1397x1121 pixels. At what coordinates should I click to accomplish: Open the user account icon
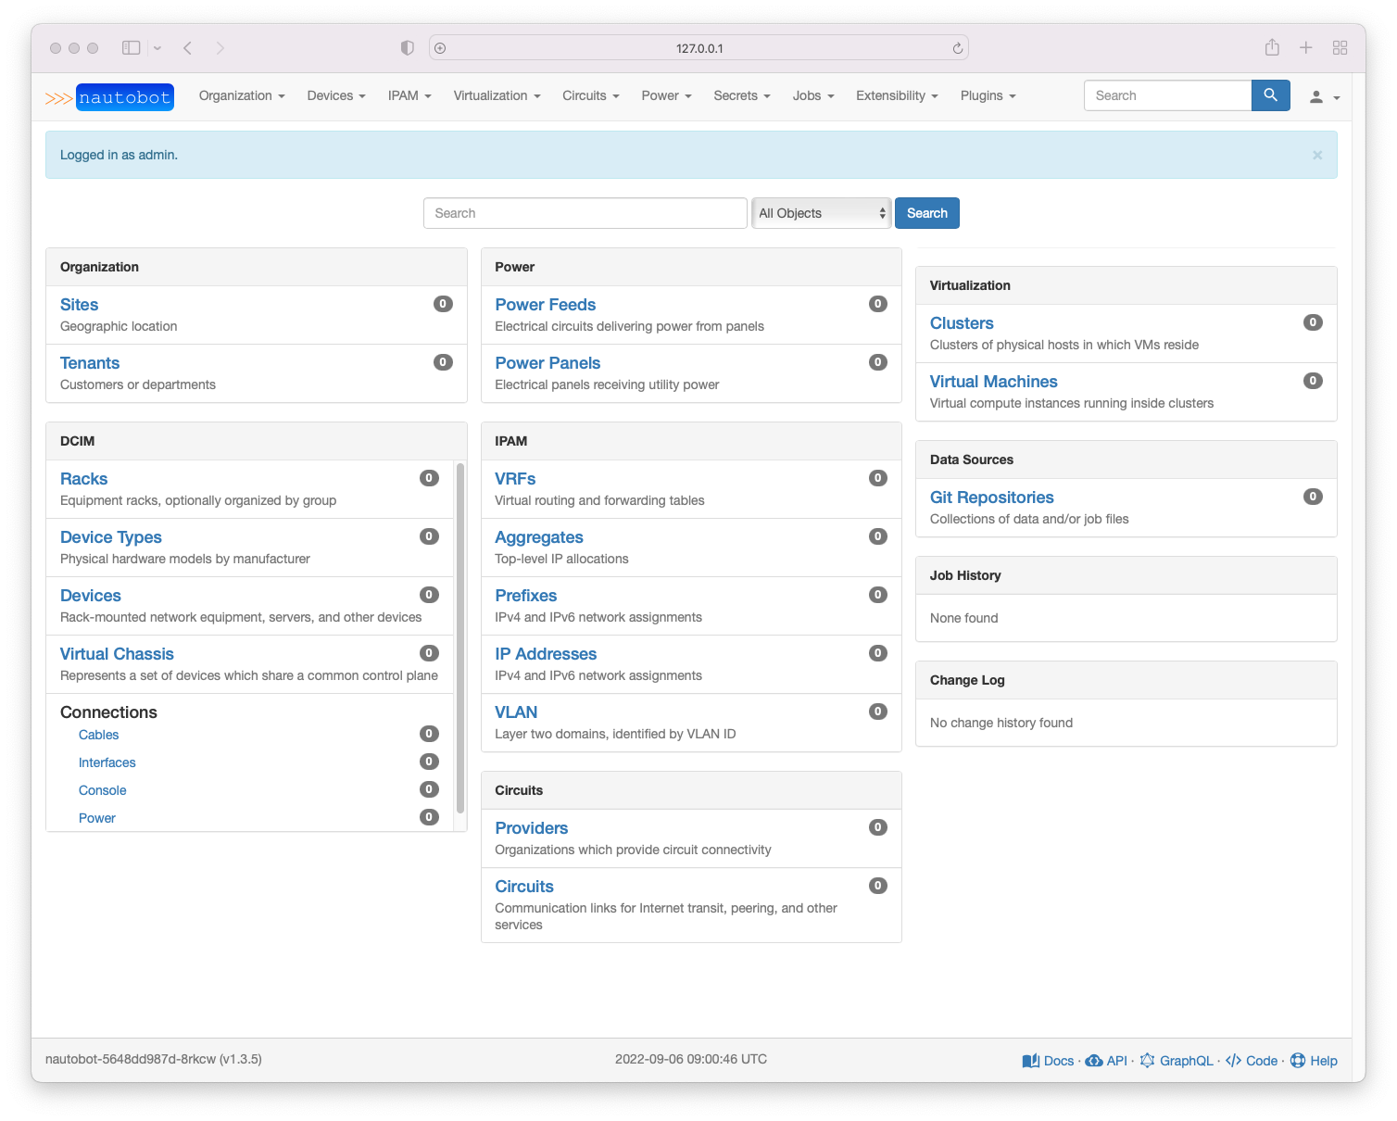pyautogui.click(x=1316, y=96)
